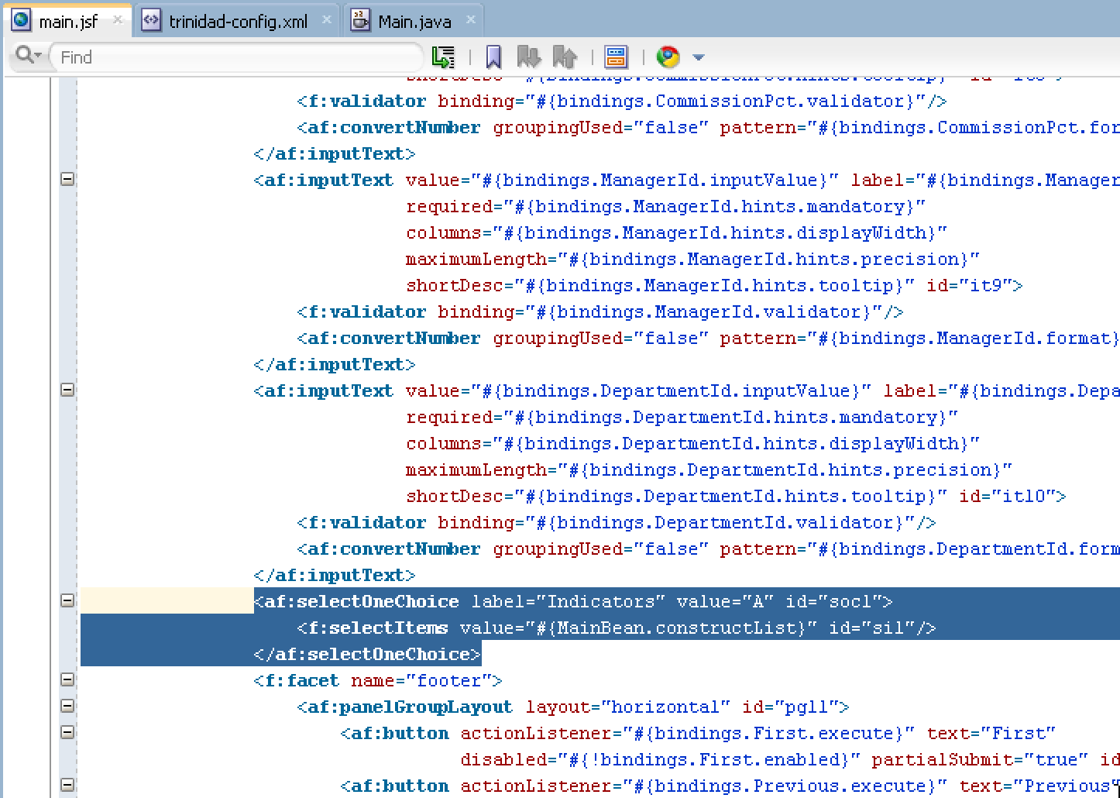Image resolution: width=1120 pixels, height=798 pixels.
Task: Click the search magnifier icon beside Find
Action: [x=23, y=56]
